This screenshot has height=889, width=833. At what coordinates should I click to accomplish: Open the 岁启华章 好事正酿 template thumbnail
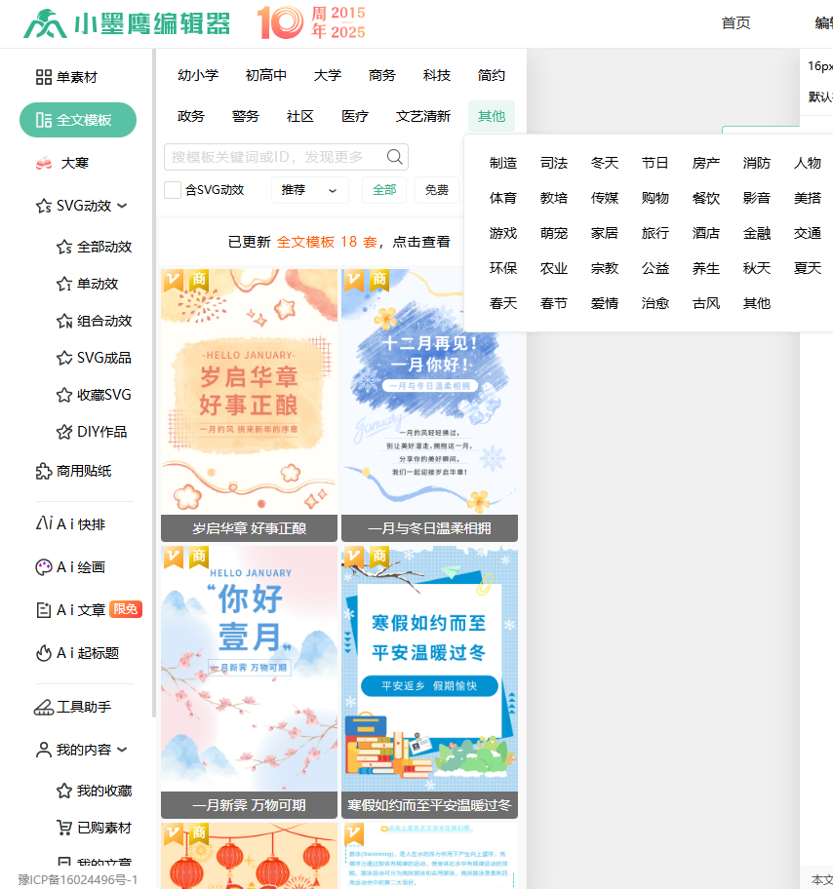pyautogui.click(x=249, y=390)
